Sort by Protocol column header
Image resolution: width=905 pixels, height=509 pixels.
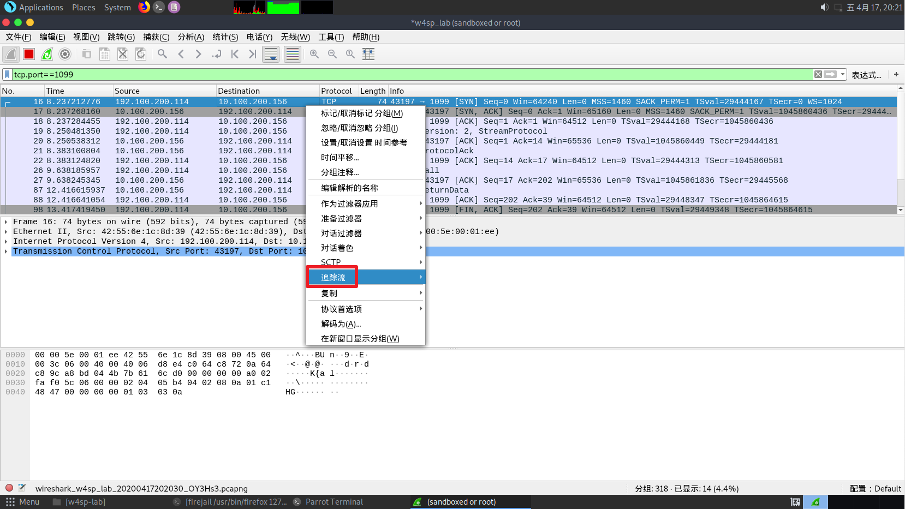[x=339, y=91]
